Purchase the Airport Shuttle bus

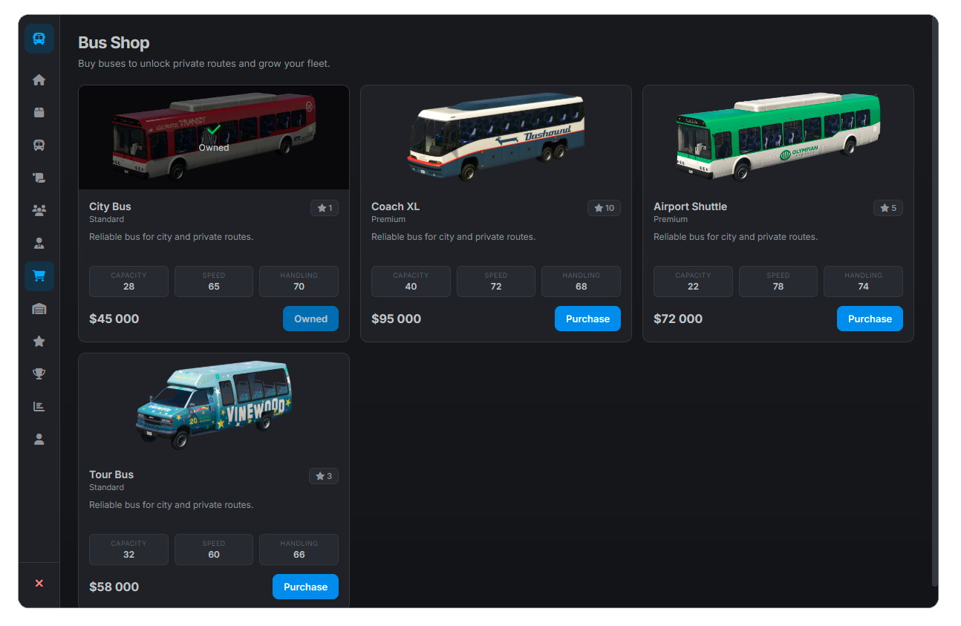tap(870, 319)
